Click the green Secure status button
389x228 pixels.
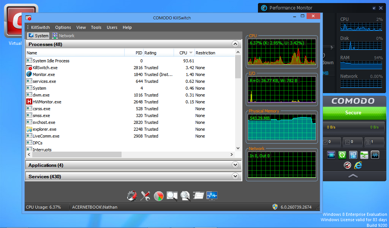pos(353,113)
